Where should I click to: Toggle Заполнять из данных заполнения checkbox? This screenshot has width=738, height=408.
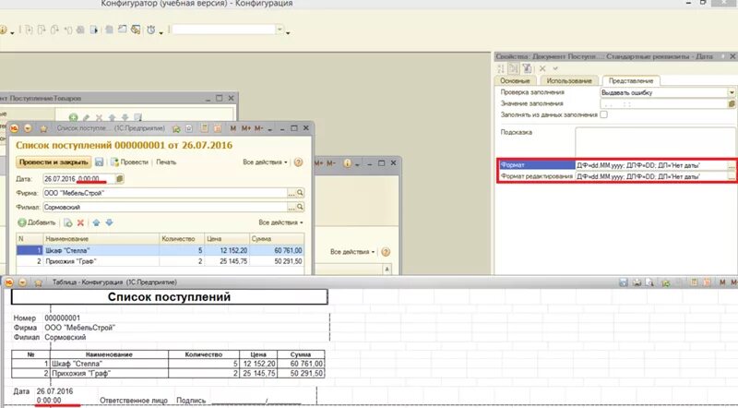point(604,114)
